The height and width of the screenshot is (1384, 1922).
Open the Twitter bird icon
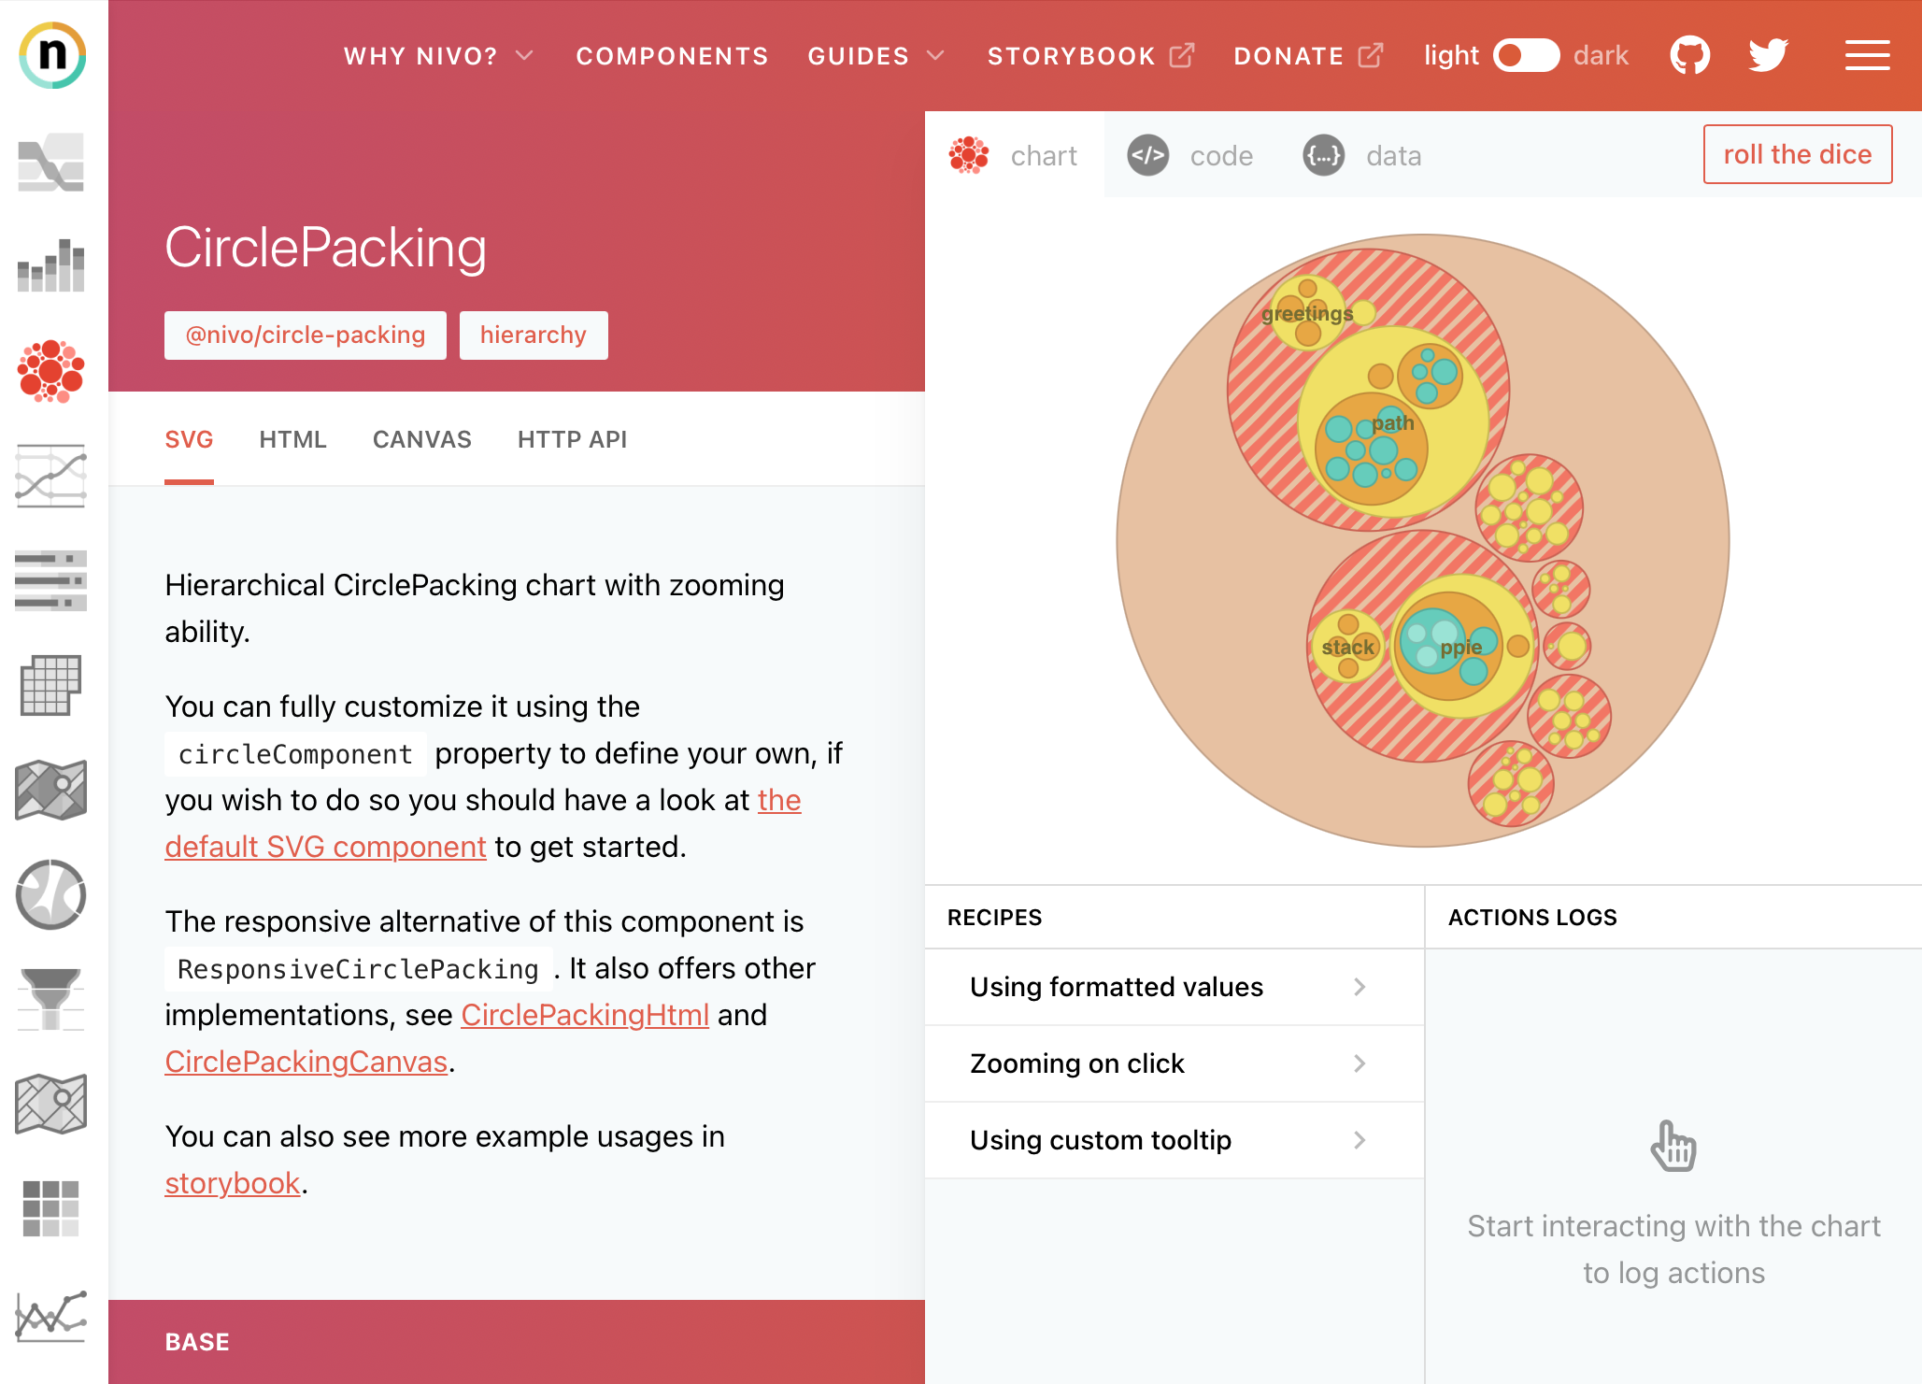(x=1768, y=55)
